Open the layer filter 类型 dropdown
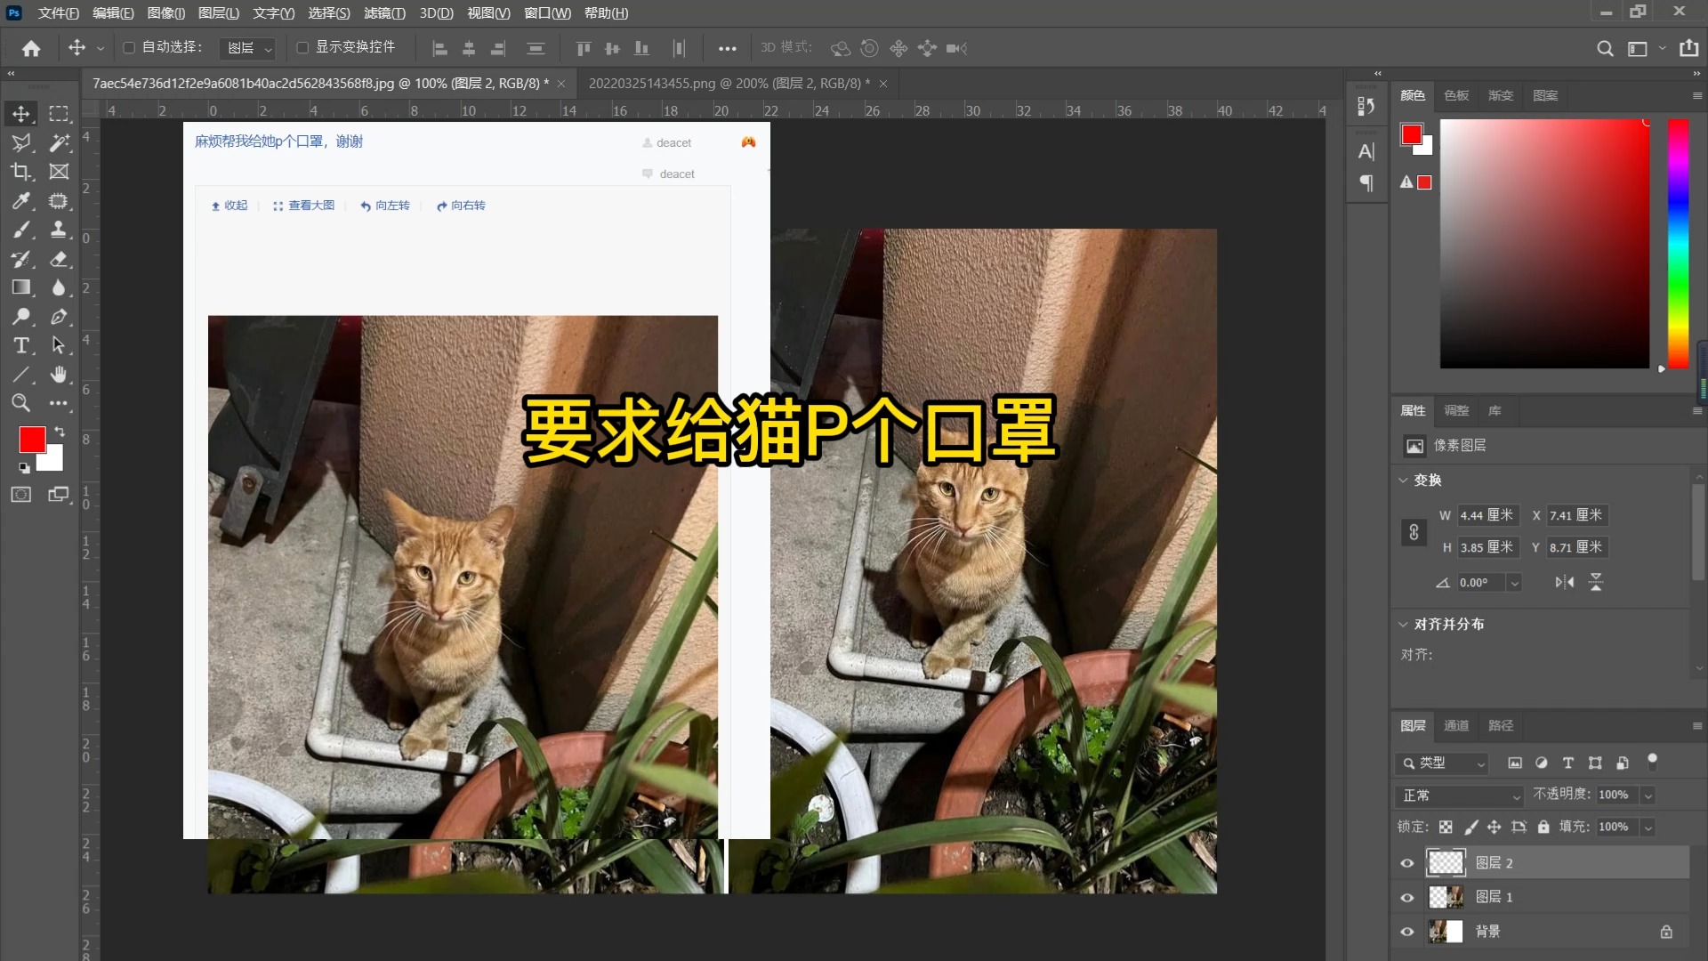This screenshot has width=1708, height=961. (1442, 763)
